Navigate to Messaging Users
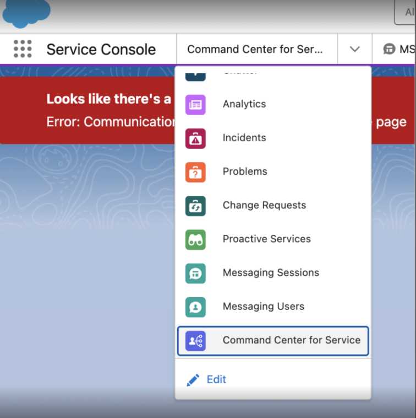416x418 pixels. coord(273,307)
